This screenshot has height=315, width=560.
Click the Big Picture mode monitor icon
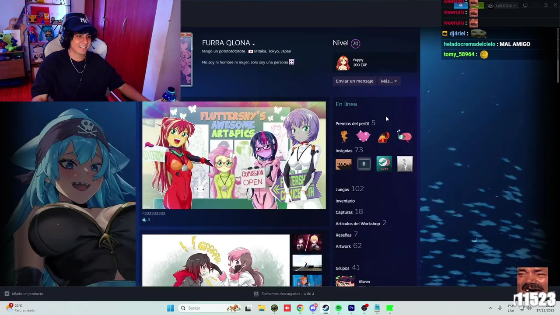(525, 5)
